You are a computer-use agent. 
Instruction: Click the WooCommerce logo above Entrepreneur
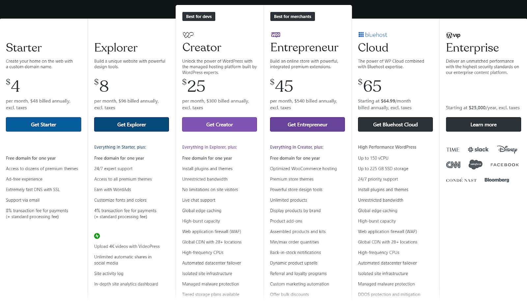pyautogui.click(x=275, y=34)
